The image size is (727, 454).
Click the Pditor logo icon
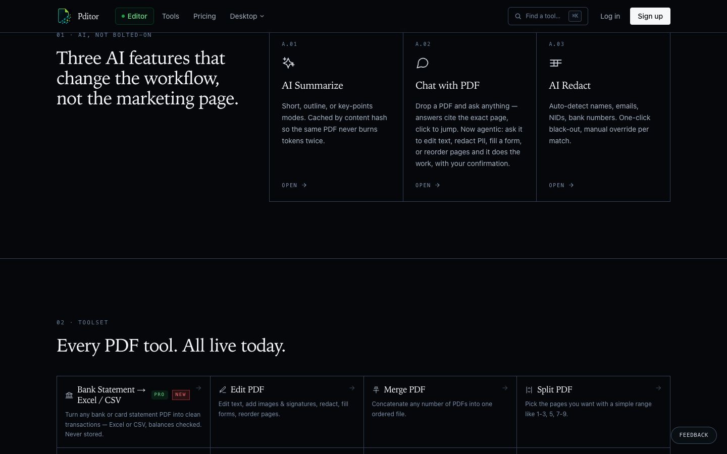coord(64,16)
